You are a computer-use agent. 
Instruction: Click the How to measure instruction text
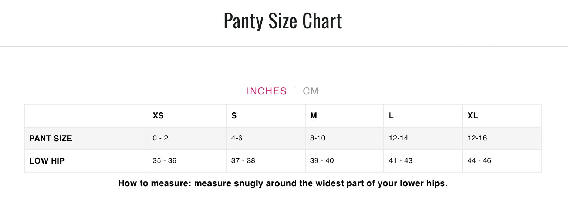click(283, 184)
